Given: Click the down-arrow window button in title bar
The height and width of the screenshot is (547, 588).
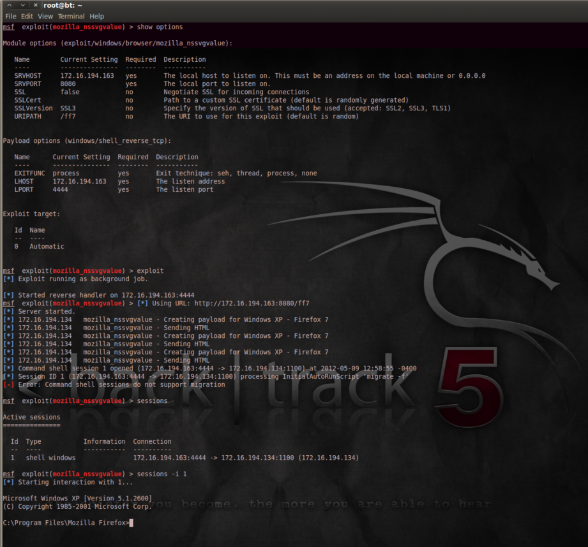Looking at the screenshot, I should tap(22, 5).
